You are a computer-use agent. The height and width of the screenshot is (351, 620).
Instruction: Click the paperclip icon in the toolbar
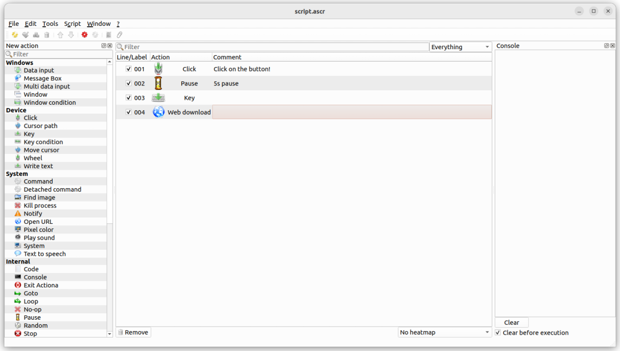(x=119, y=35)
